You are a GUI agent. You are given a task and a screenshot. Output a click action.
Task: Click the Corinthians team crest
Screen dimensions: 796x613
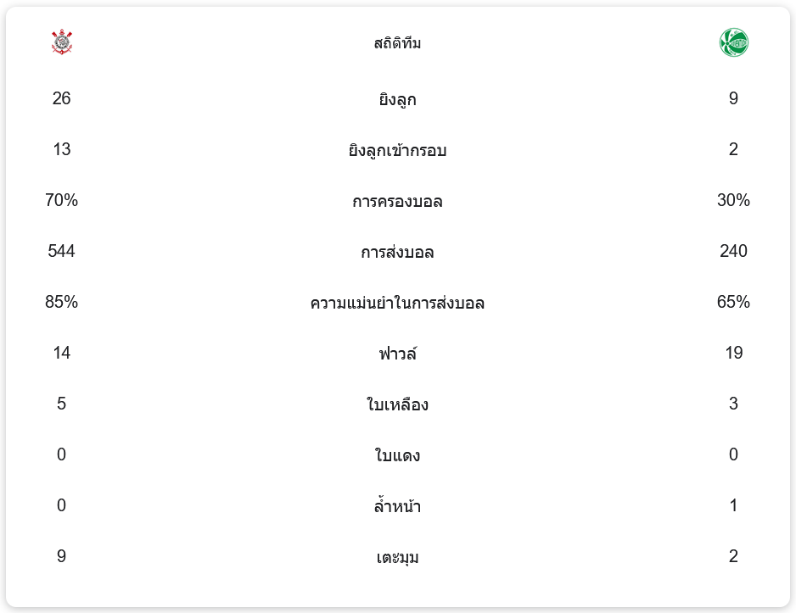tap(62, 42)
